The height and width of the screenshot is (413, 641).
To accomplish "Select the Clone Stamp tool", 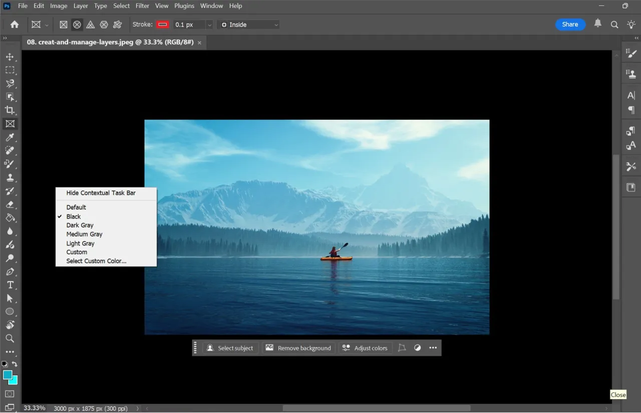I will [10, 177].
